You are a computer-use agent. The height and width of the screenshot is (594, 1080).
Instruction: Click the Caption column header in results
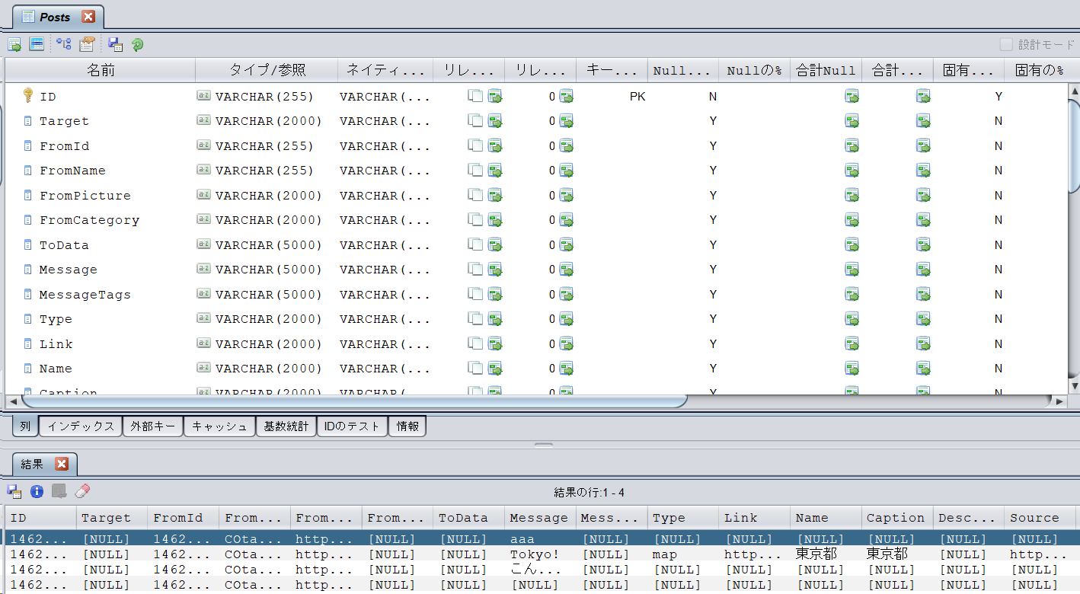pyautogui.click(x=897, y=518)
